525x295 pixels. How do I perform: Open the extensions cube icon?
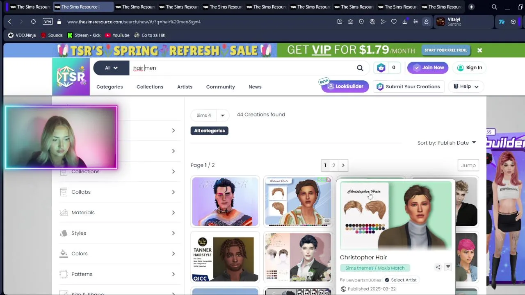click(x=513, y=22)
